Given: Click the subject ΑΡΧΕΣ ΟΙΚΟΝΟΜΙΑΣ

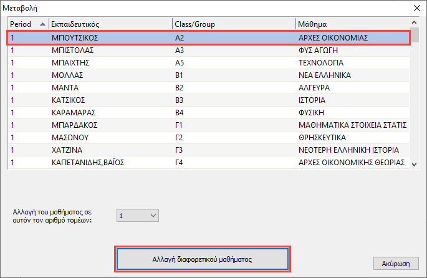Looking at the screenshot, I should (333, 38).
